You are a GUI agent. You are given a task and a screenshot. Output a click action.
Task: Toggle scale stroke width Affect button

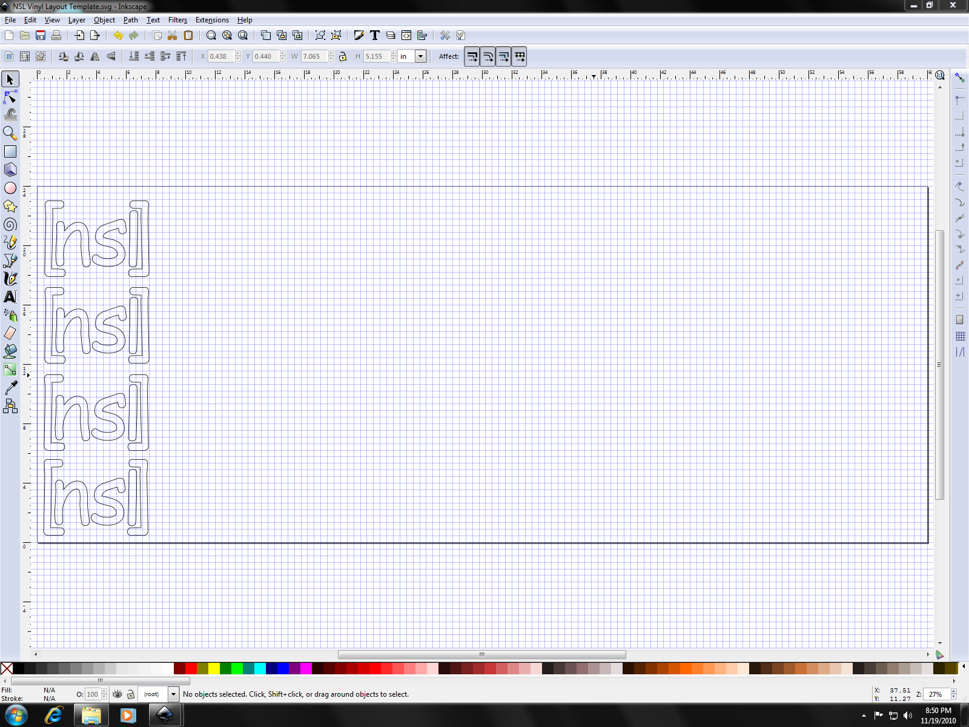472,56
